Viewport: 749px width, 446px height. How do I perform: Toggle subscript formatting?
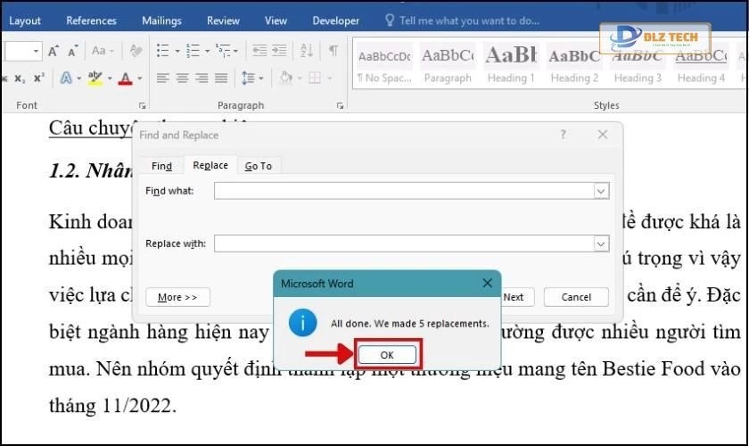(x=20, y=78)
